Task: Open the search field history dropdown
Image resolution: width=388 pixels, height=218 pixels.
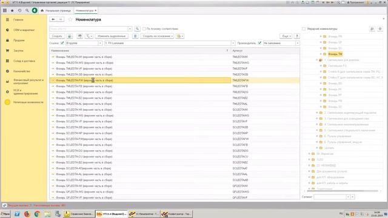Action: pyautogui.click(x=130, y=29)
